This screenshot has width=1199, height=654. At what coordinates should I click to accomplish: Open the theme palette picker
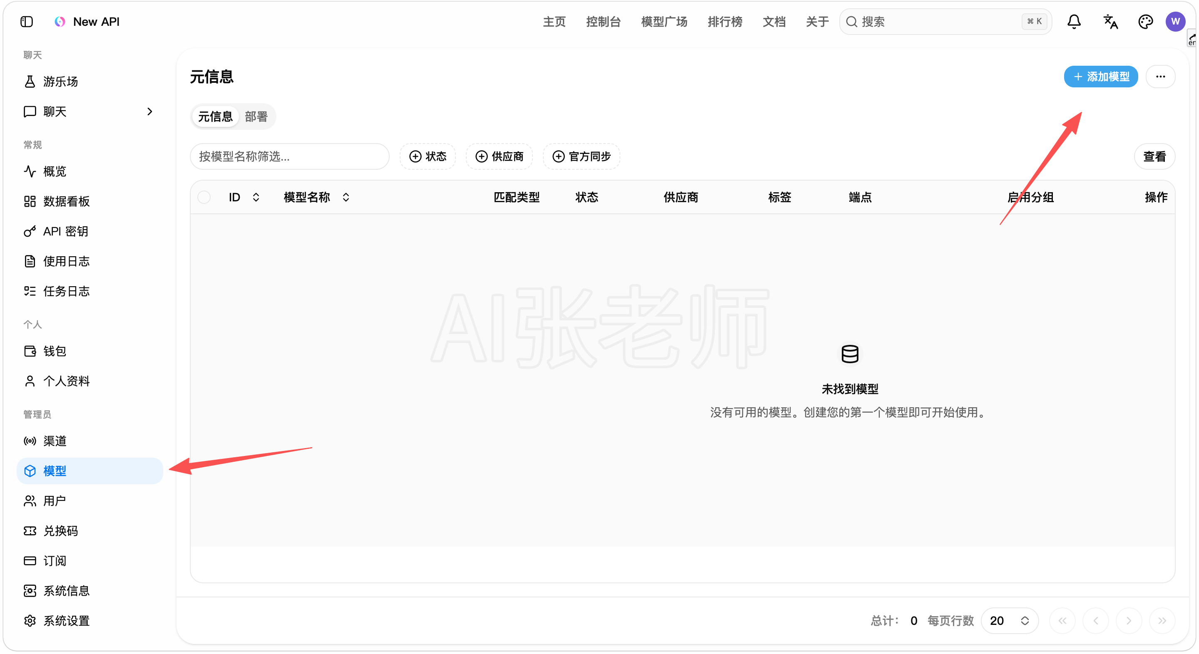pyautogui.click(x=1145, y=21)
